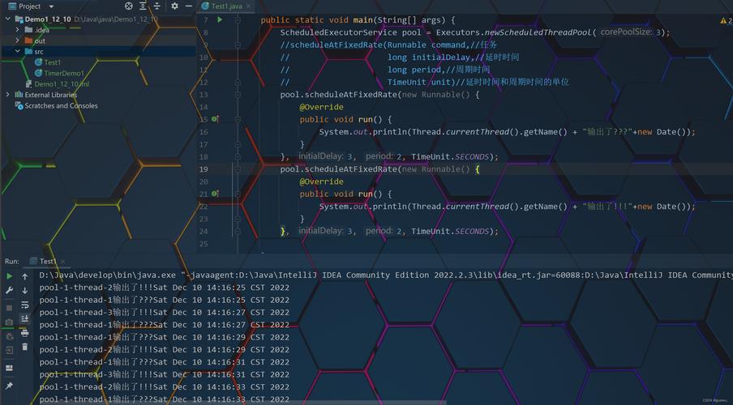Expand the .idea folder

point(18,30)
